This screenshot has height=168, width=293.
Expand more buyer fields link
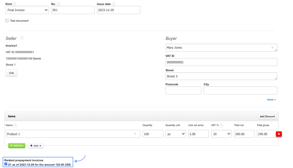[x=271, y=100]
